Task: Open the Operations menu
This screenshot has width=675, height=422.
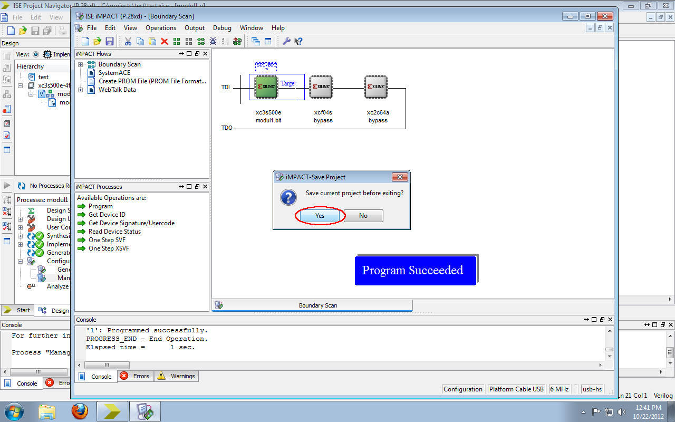Action: (161, 27)
